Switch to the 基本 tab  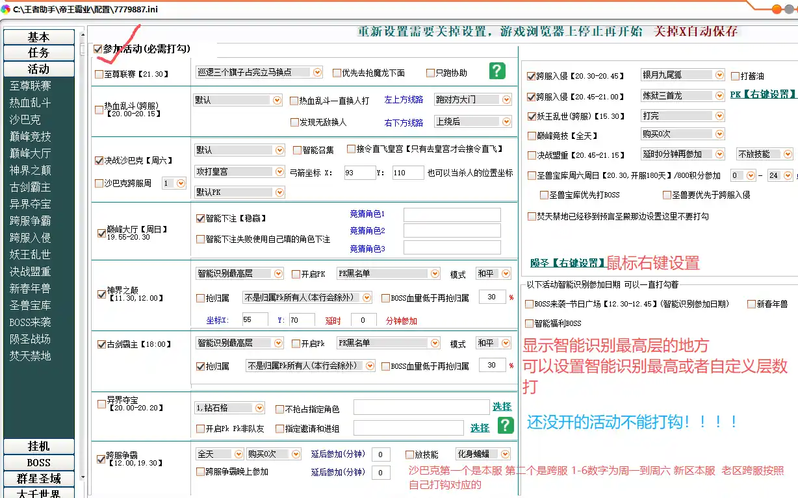tap(38, 37)
